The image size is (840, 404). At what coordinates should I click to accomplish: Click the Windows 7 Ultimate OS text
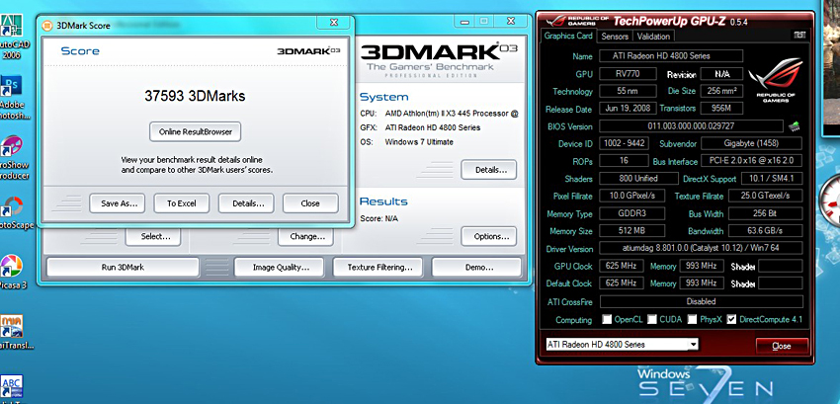419,142
